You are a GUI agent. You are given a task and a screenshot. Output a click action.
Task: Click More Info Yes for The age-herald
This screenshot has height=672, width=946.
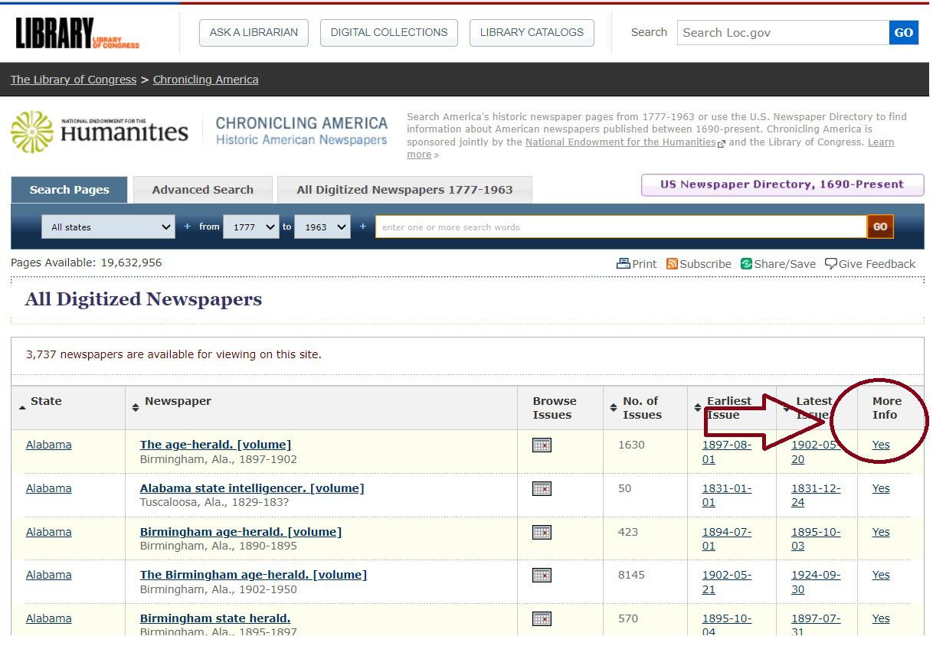tap(881, 445)
